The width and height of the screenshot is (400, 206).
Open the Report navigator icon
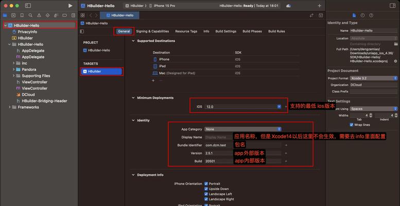(74, 15)
